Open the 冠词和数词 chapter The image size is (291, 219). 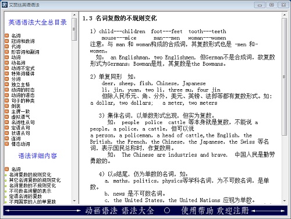point(23,41)
